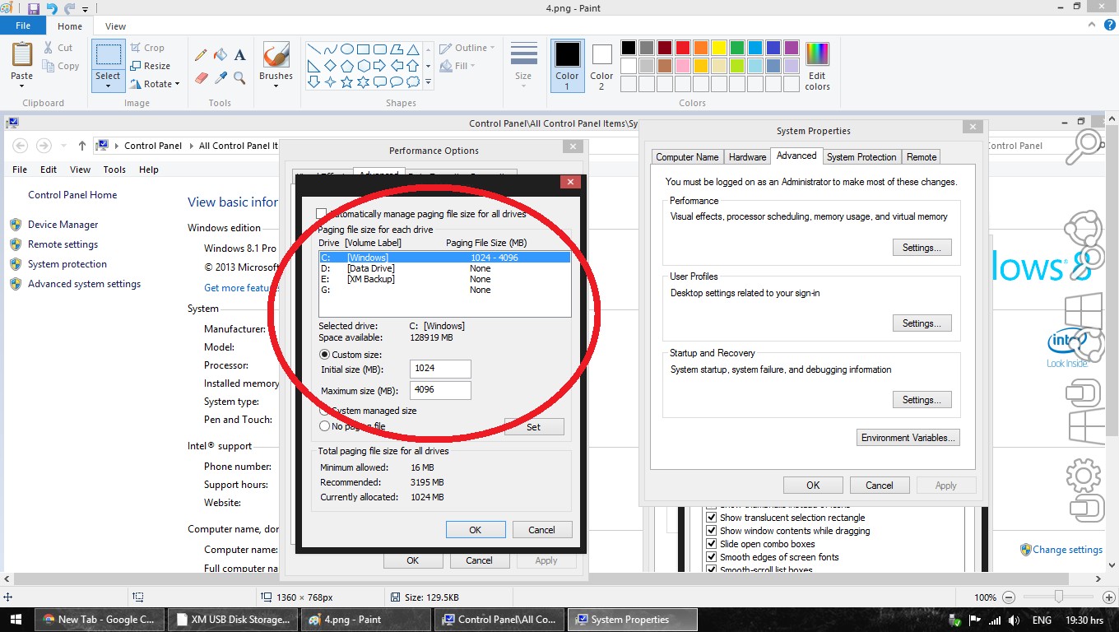
Task: Select the Five-point star shape
Action: tap(346, 81)
